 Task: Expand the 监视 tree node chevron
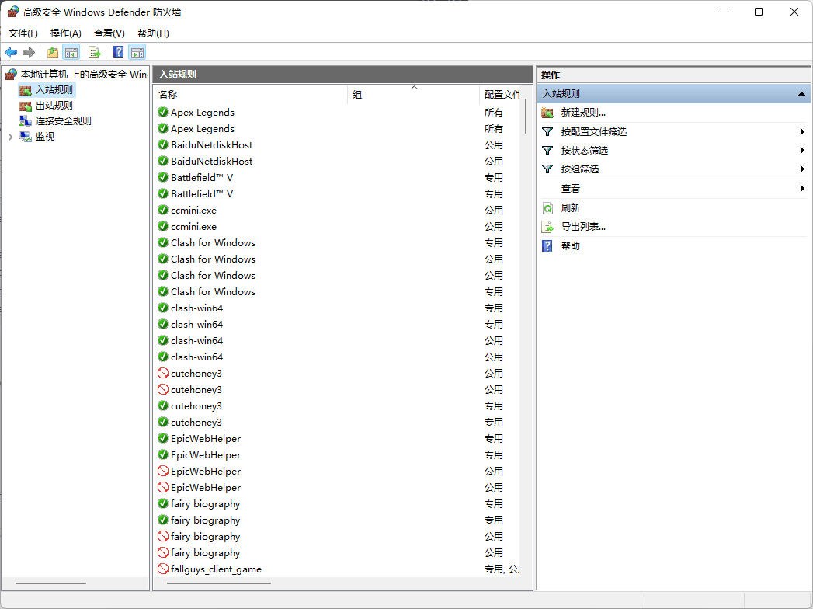pyautogui.click(x=10, y=137)
